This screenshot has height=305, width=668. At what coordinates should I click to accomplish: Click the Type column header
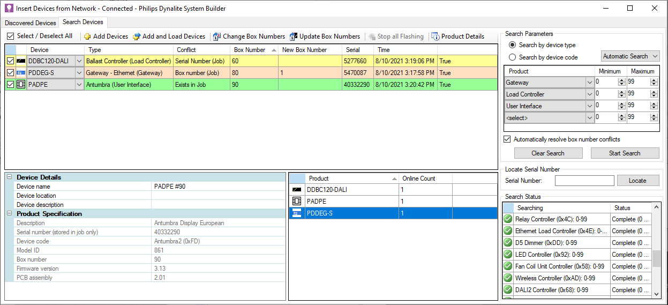tap(129, 50)
